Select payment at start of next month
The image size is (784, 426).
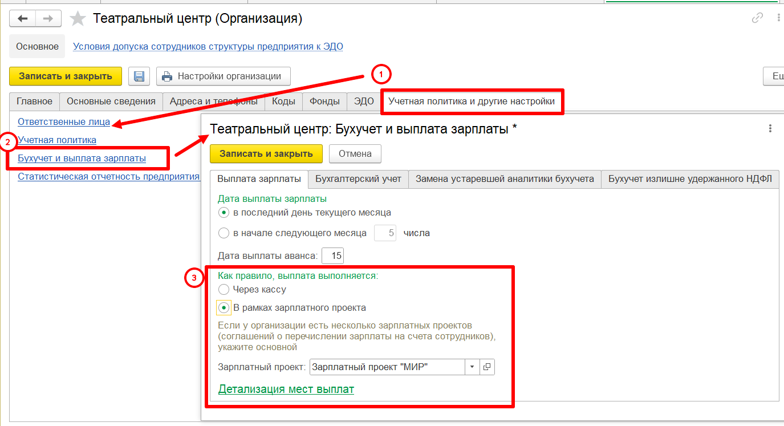click(224, 233)
